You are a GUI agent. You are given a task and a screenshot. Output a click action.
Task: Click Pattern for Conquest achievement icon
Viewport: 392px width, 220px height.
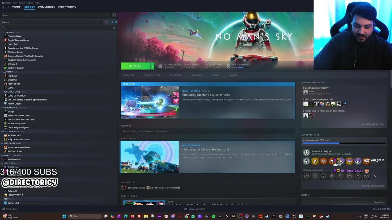pos(306,152)
